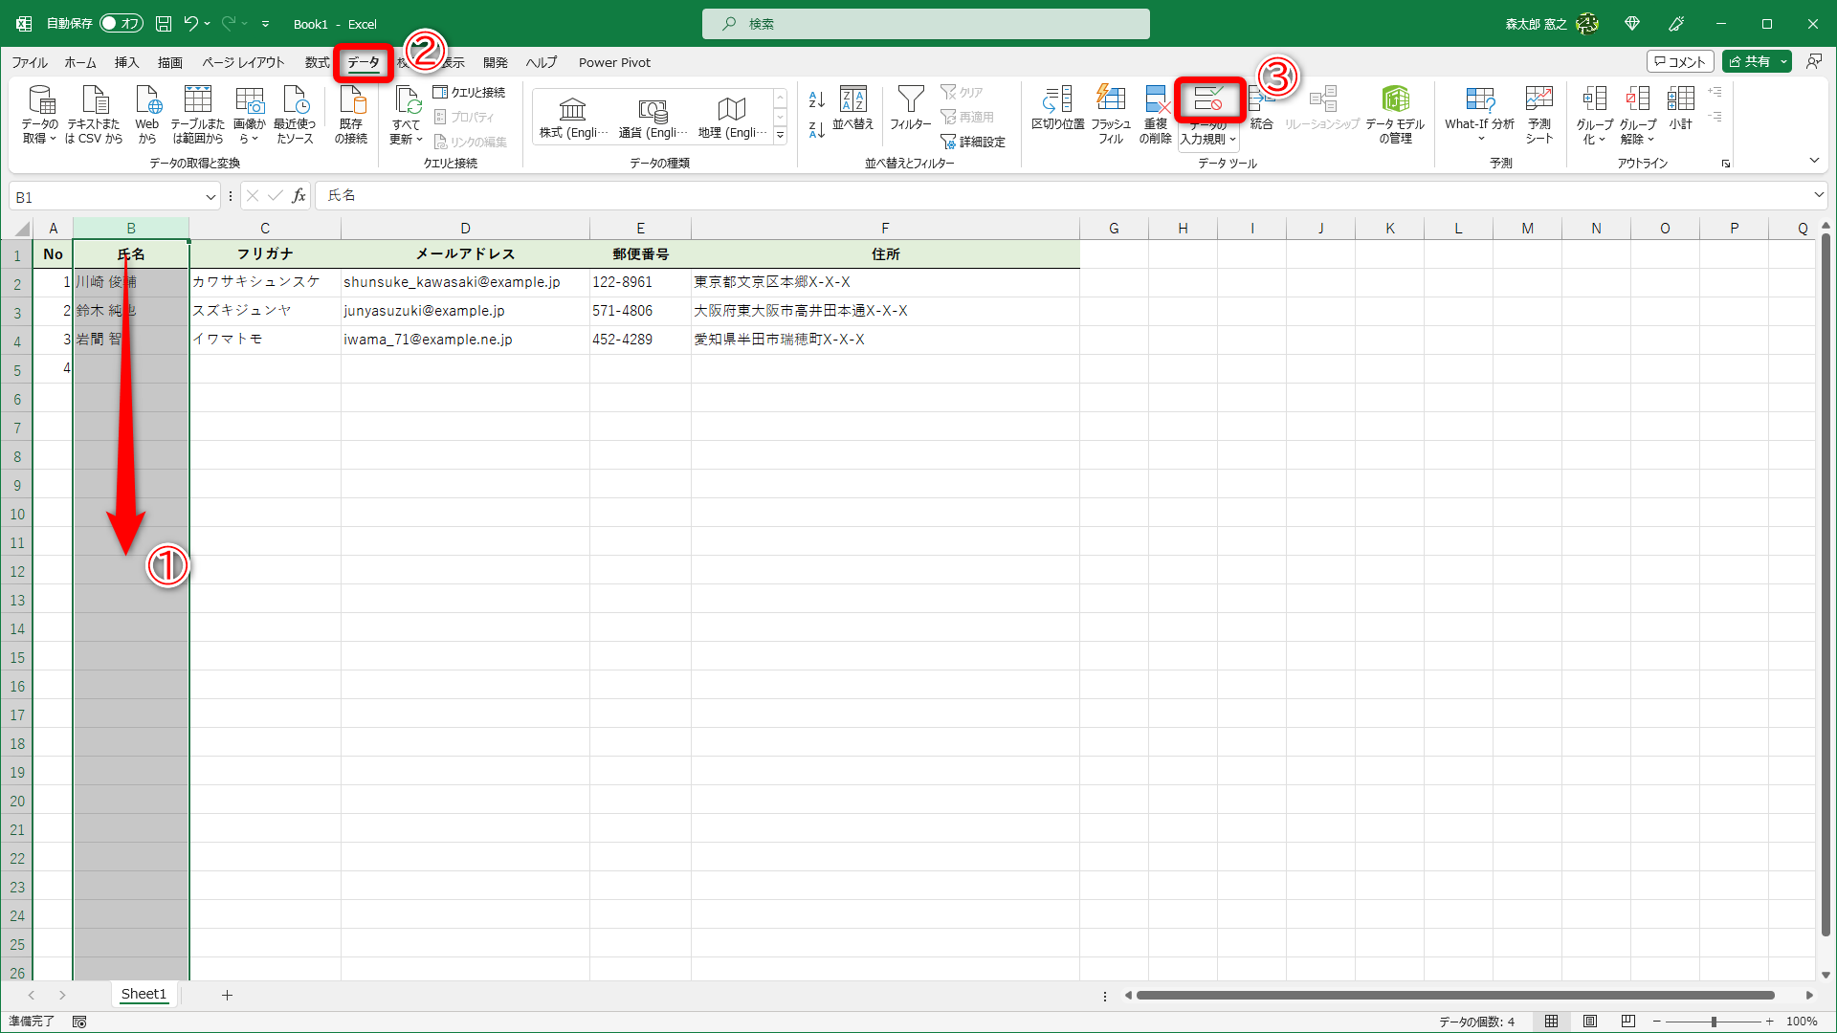Expand the formula bar
The height and width of the screenshot is (1033, 1837).
coord(1818,195)
